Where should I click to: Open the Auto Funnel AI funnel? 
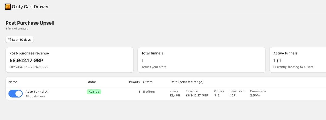pos(37,92)
